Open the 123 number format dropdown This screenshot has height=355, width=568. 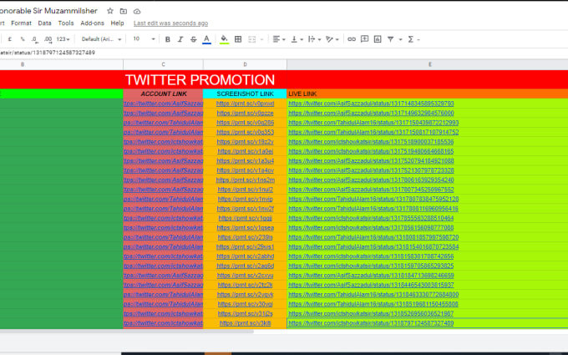pyautogui.click(x=63, y=39)
